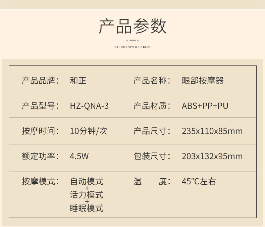Viewport: 265px width, 227px height.
Task: Select the 按摩模式 label
Action: click(x=40, y=181)
